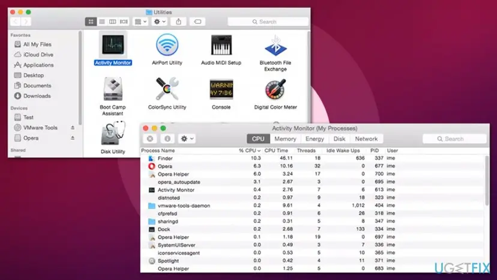The height and width of the screenshot is (280, 497).
Task: Sort by Process Name column
Action: (x=158, y=150)
